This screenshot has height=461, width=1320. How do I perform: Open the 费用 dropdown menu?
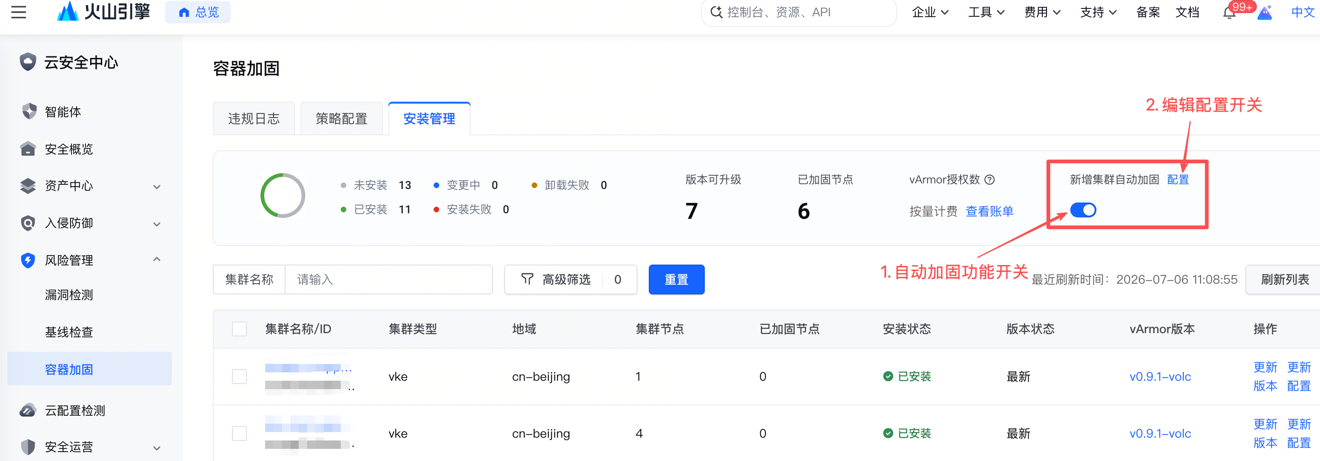(1042, 12)
